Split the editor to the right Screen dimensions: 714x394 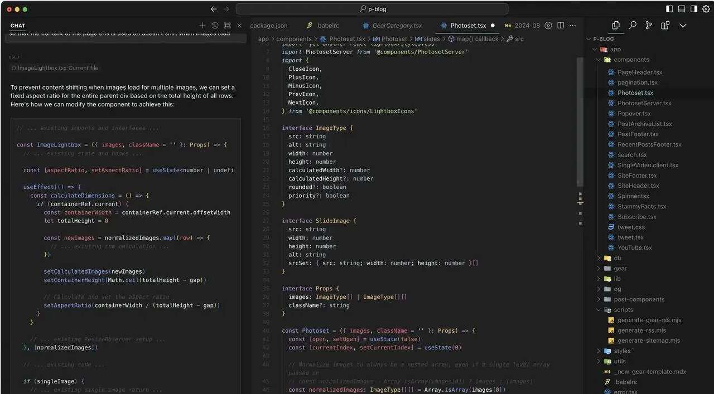point(561,26)
